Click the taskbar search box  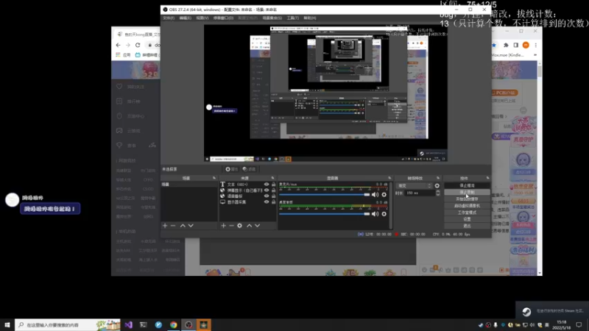tap(68, 324)
